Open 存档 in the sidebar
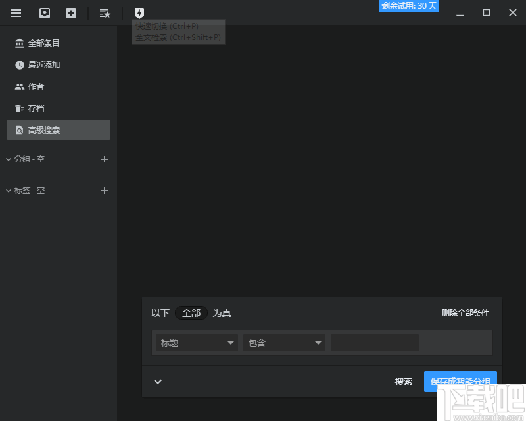The width and height of the screenshot is (526, 421). (x=59, y=108)
